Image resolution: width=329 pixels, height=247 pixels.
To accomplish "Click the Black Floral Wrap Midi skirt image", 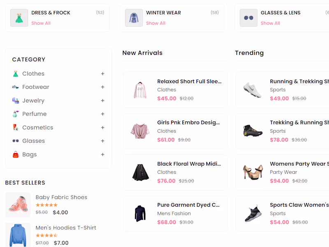I will (x=140, y=172).
